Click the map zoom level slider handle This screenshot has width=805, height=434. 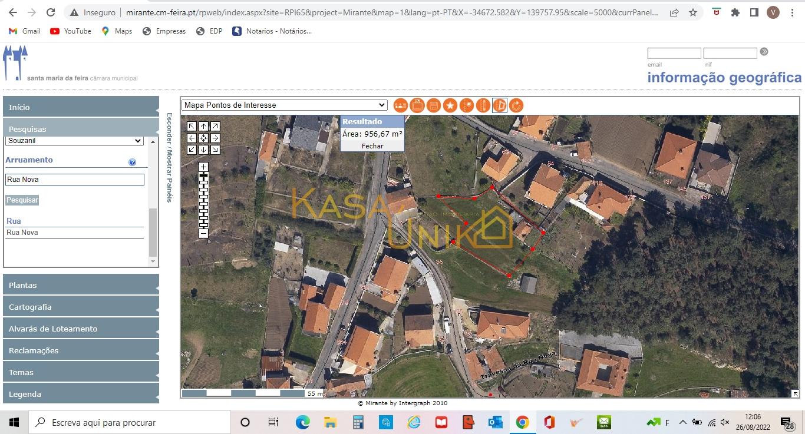(x=203, y=175)
